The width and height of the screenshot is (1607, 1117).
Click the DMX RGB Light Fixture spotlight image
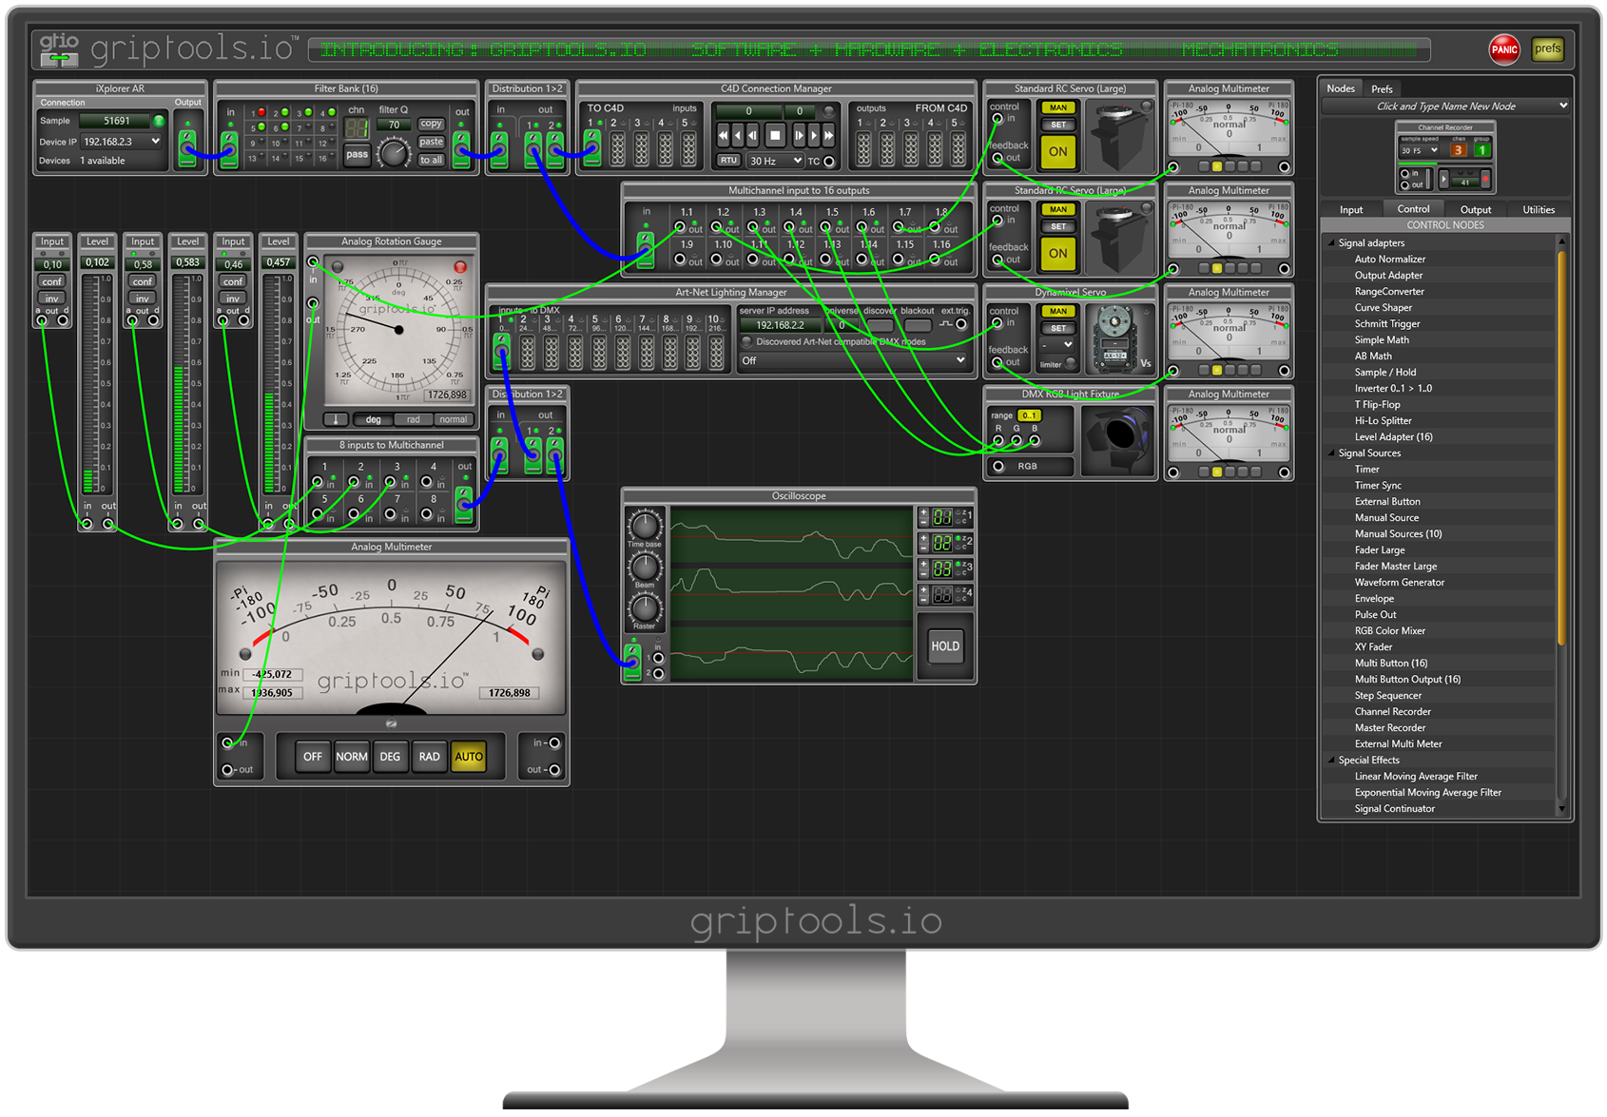(1119, 439)
